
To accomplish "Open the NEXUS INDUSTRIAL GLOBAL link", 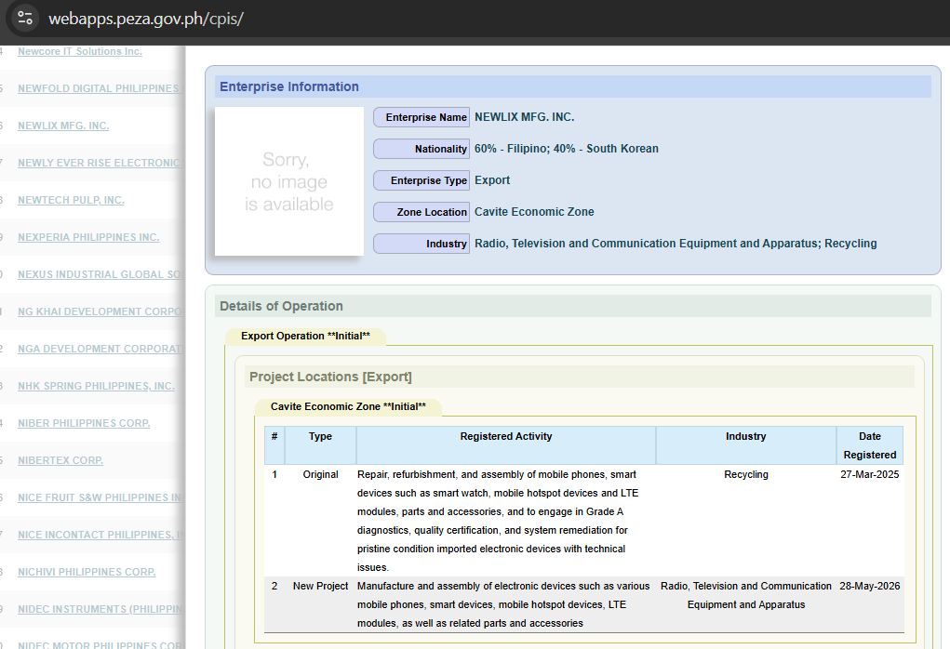I will pos(100,274).
